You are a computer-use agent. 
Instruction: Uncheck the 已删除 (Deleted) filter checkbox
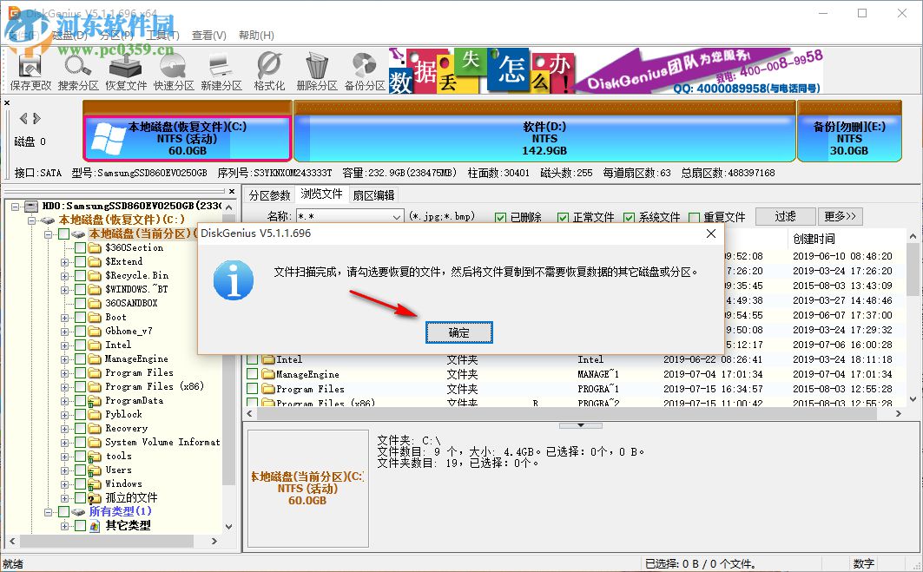(x=498, y=216)
